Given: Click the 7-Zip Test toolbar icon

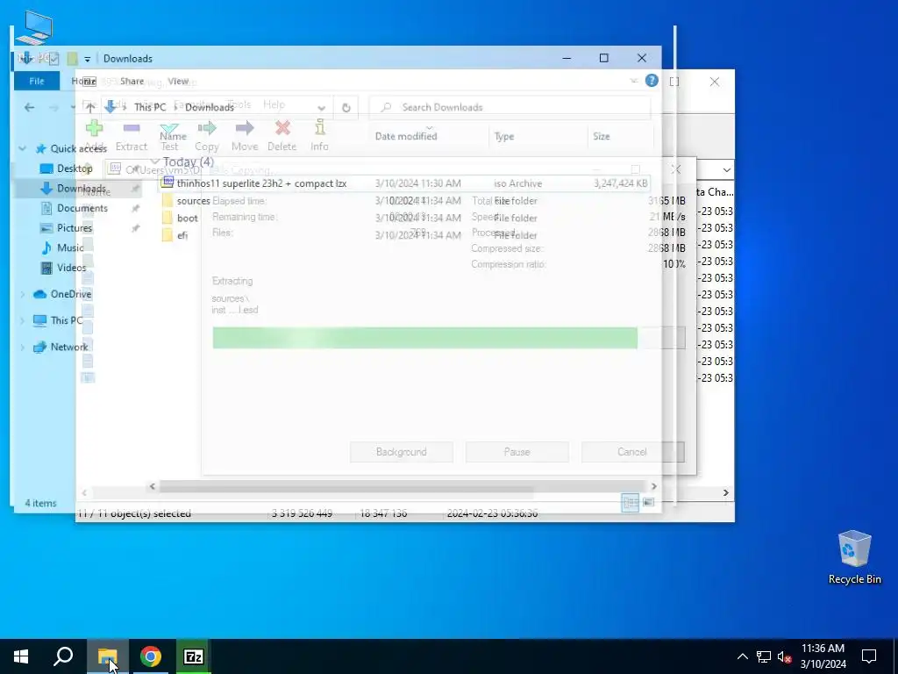Looking at the screenshot, I should tap(169, 128).
